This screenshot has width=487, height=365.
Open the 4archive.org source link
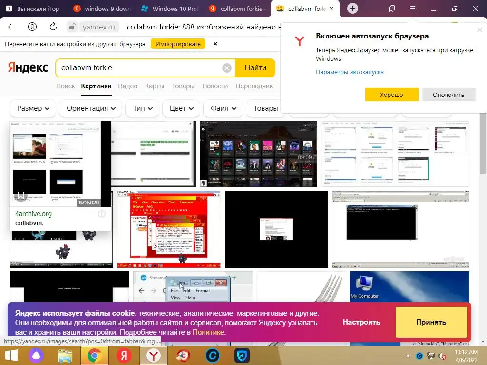click(x=34, y=214)
